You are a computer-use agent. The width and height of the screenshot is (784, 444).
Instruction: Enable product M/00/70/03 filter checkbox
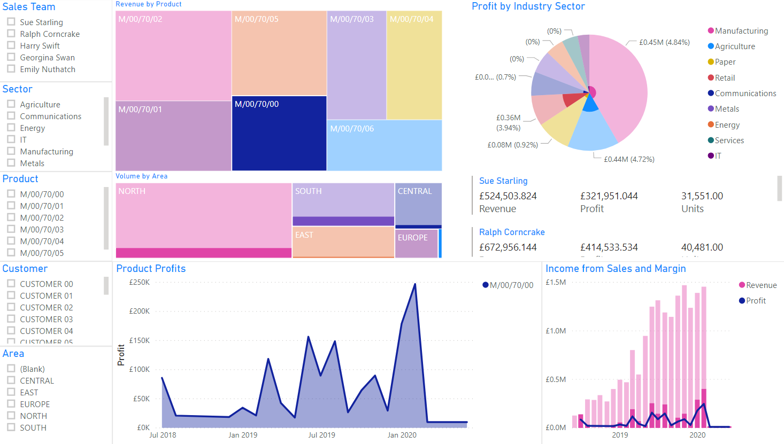(11, 229)
